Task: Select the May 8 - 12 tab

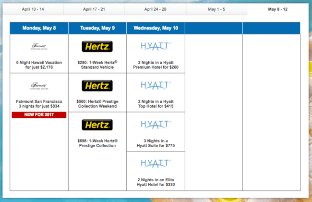Action: 277,9
